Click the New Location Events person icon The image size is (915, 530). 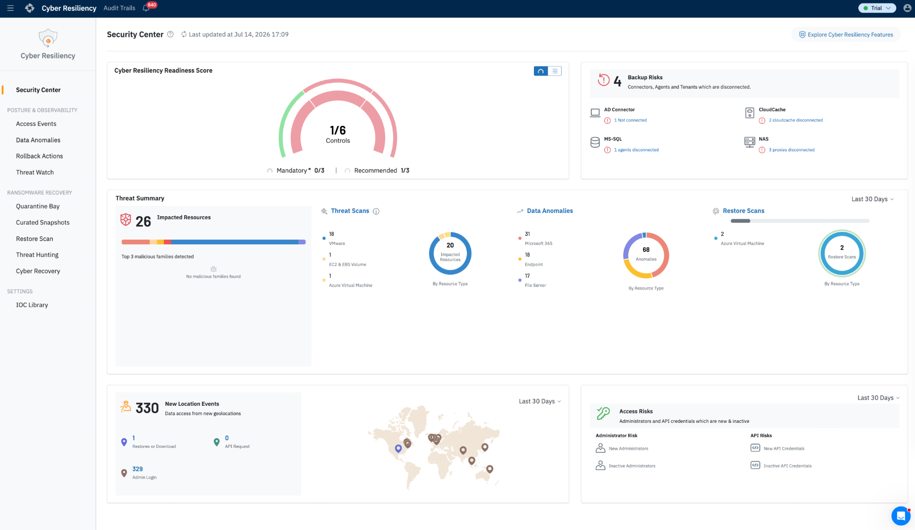coord(126,406)
